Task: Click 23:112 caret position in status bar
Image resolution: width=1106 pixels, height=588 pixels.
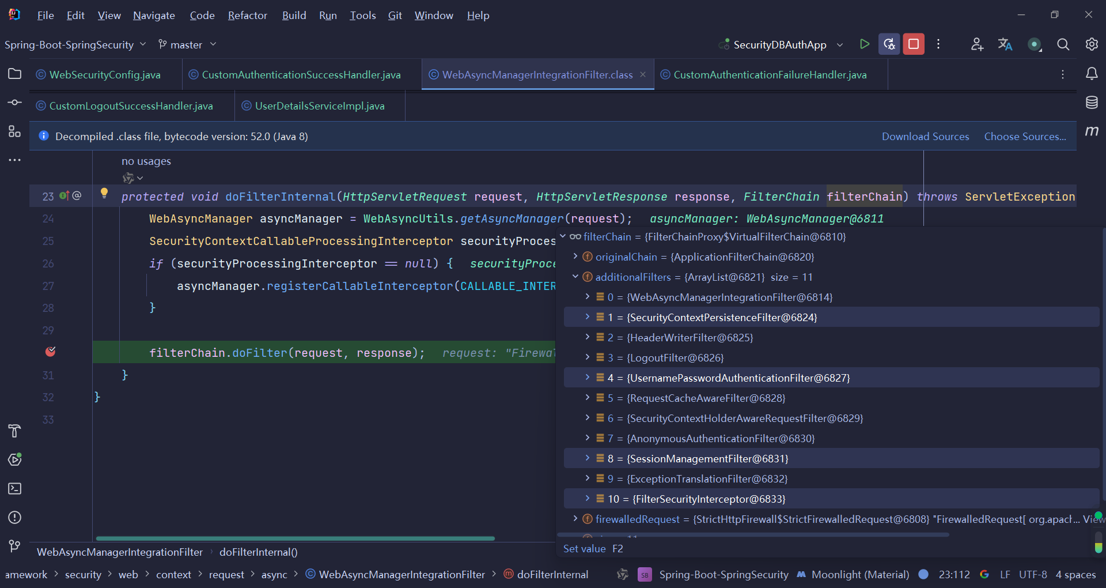Action: (x=954, y=574)
